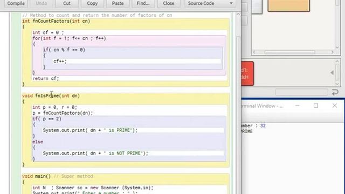Click the 'void fnIsPrime(int dn)' method header
The height and width of the screenshot is (194, 345).
click(51, 96)
